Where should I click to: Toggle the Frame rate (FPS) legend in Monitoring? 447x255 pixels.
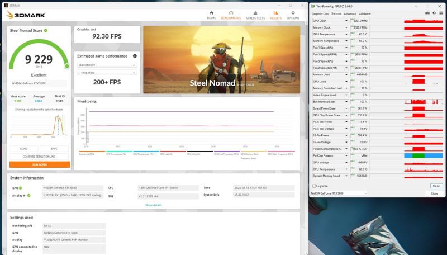92,153
